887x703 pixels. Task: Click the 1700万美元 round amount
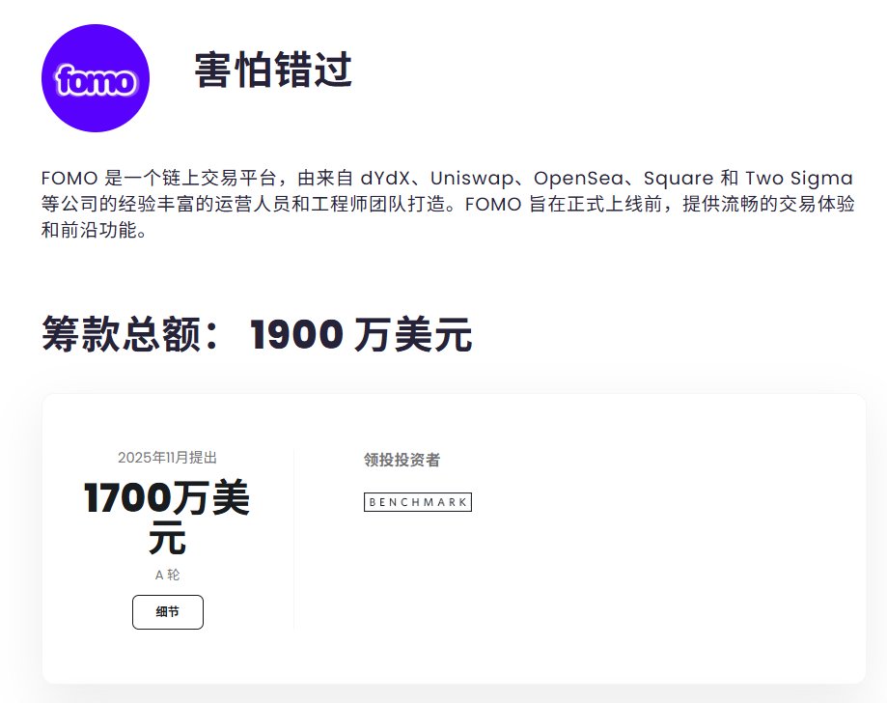[x=167, y=518]
